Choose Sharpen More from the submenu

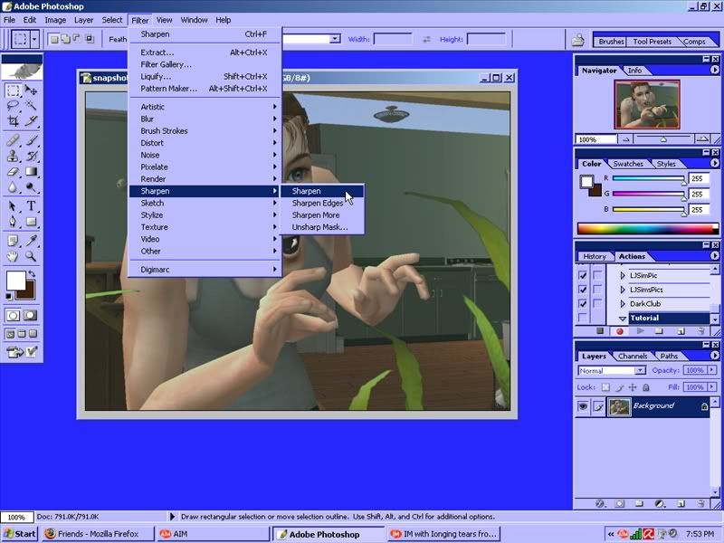(x=316, y=215)
